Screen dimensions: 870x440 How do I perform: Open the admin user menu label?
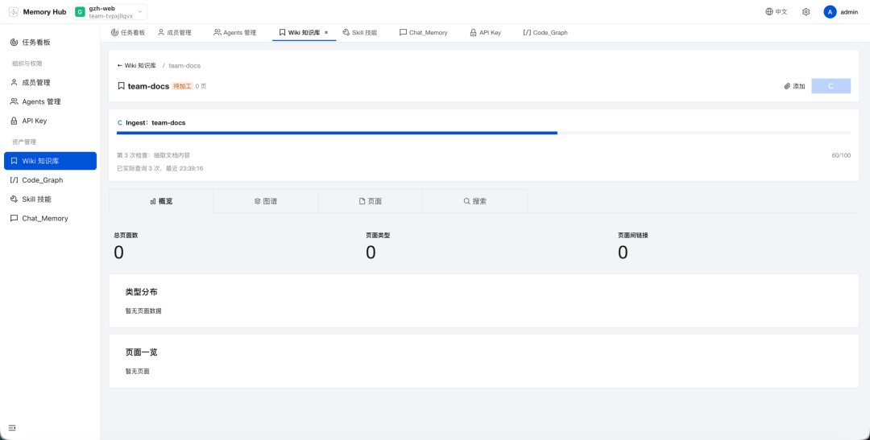849,11
